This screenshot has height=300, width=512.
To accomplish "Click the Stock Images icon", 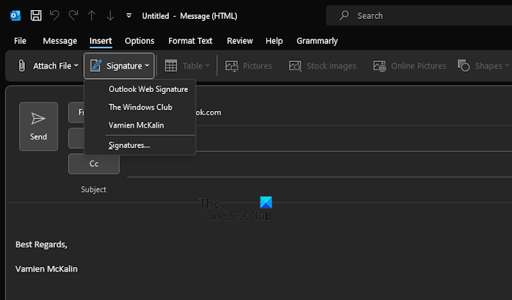I will click(x=295, y=66).
